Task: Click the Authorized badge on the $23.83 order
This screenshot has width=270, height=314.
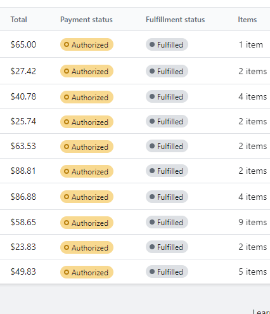Action: coord(87,247)
